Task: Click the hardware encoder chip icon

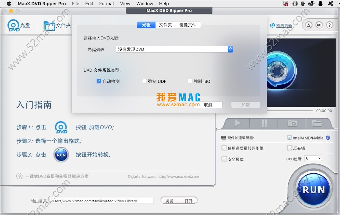Action: click(x=223, y=138)
